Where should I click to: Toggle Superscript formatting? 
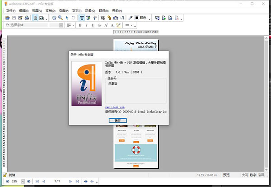106,25
